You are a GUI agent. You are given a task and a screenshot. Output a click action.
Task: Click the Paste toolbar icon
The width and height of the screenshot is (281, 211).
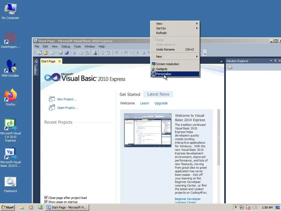point(87,53)
